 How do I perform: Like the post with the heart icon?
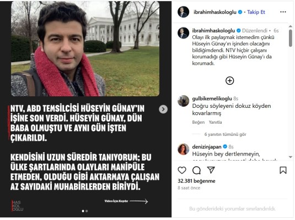pos(182,170)
